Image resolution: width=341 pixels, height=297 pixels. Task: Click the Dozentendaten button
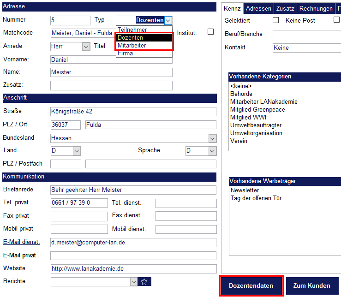pos(251,286)
